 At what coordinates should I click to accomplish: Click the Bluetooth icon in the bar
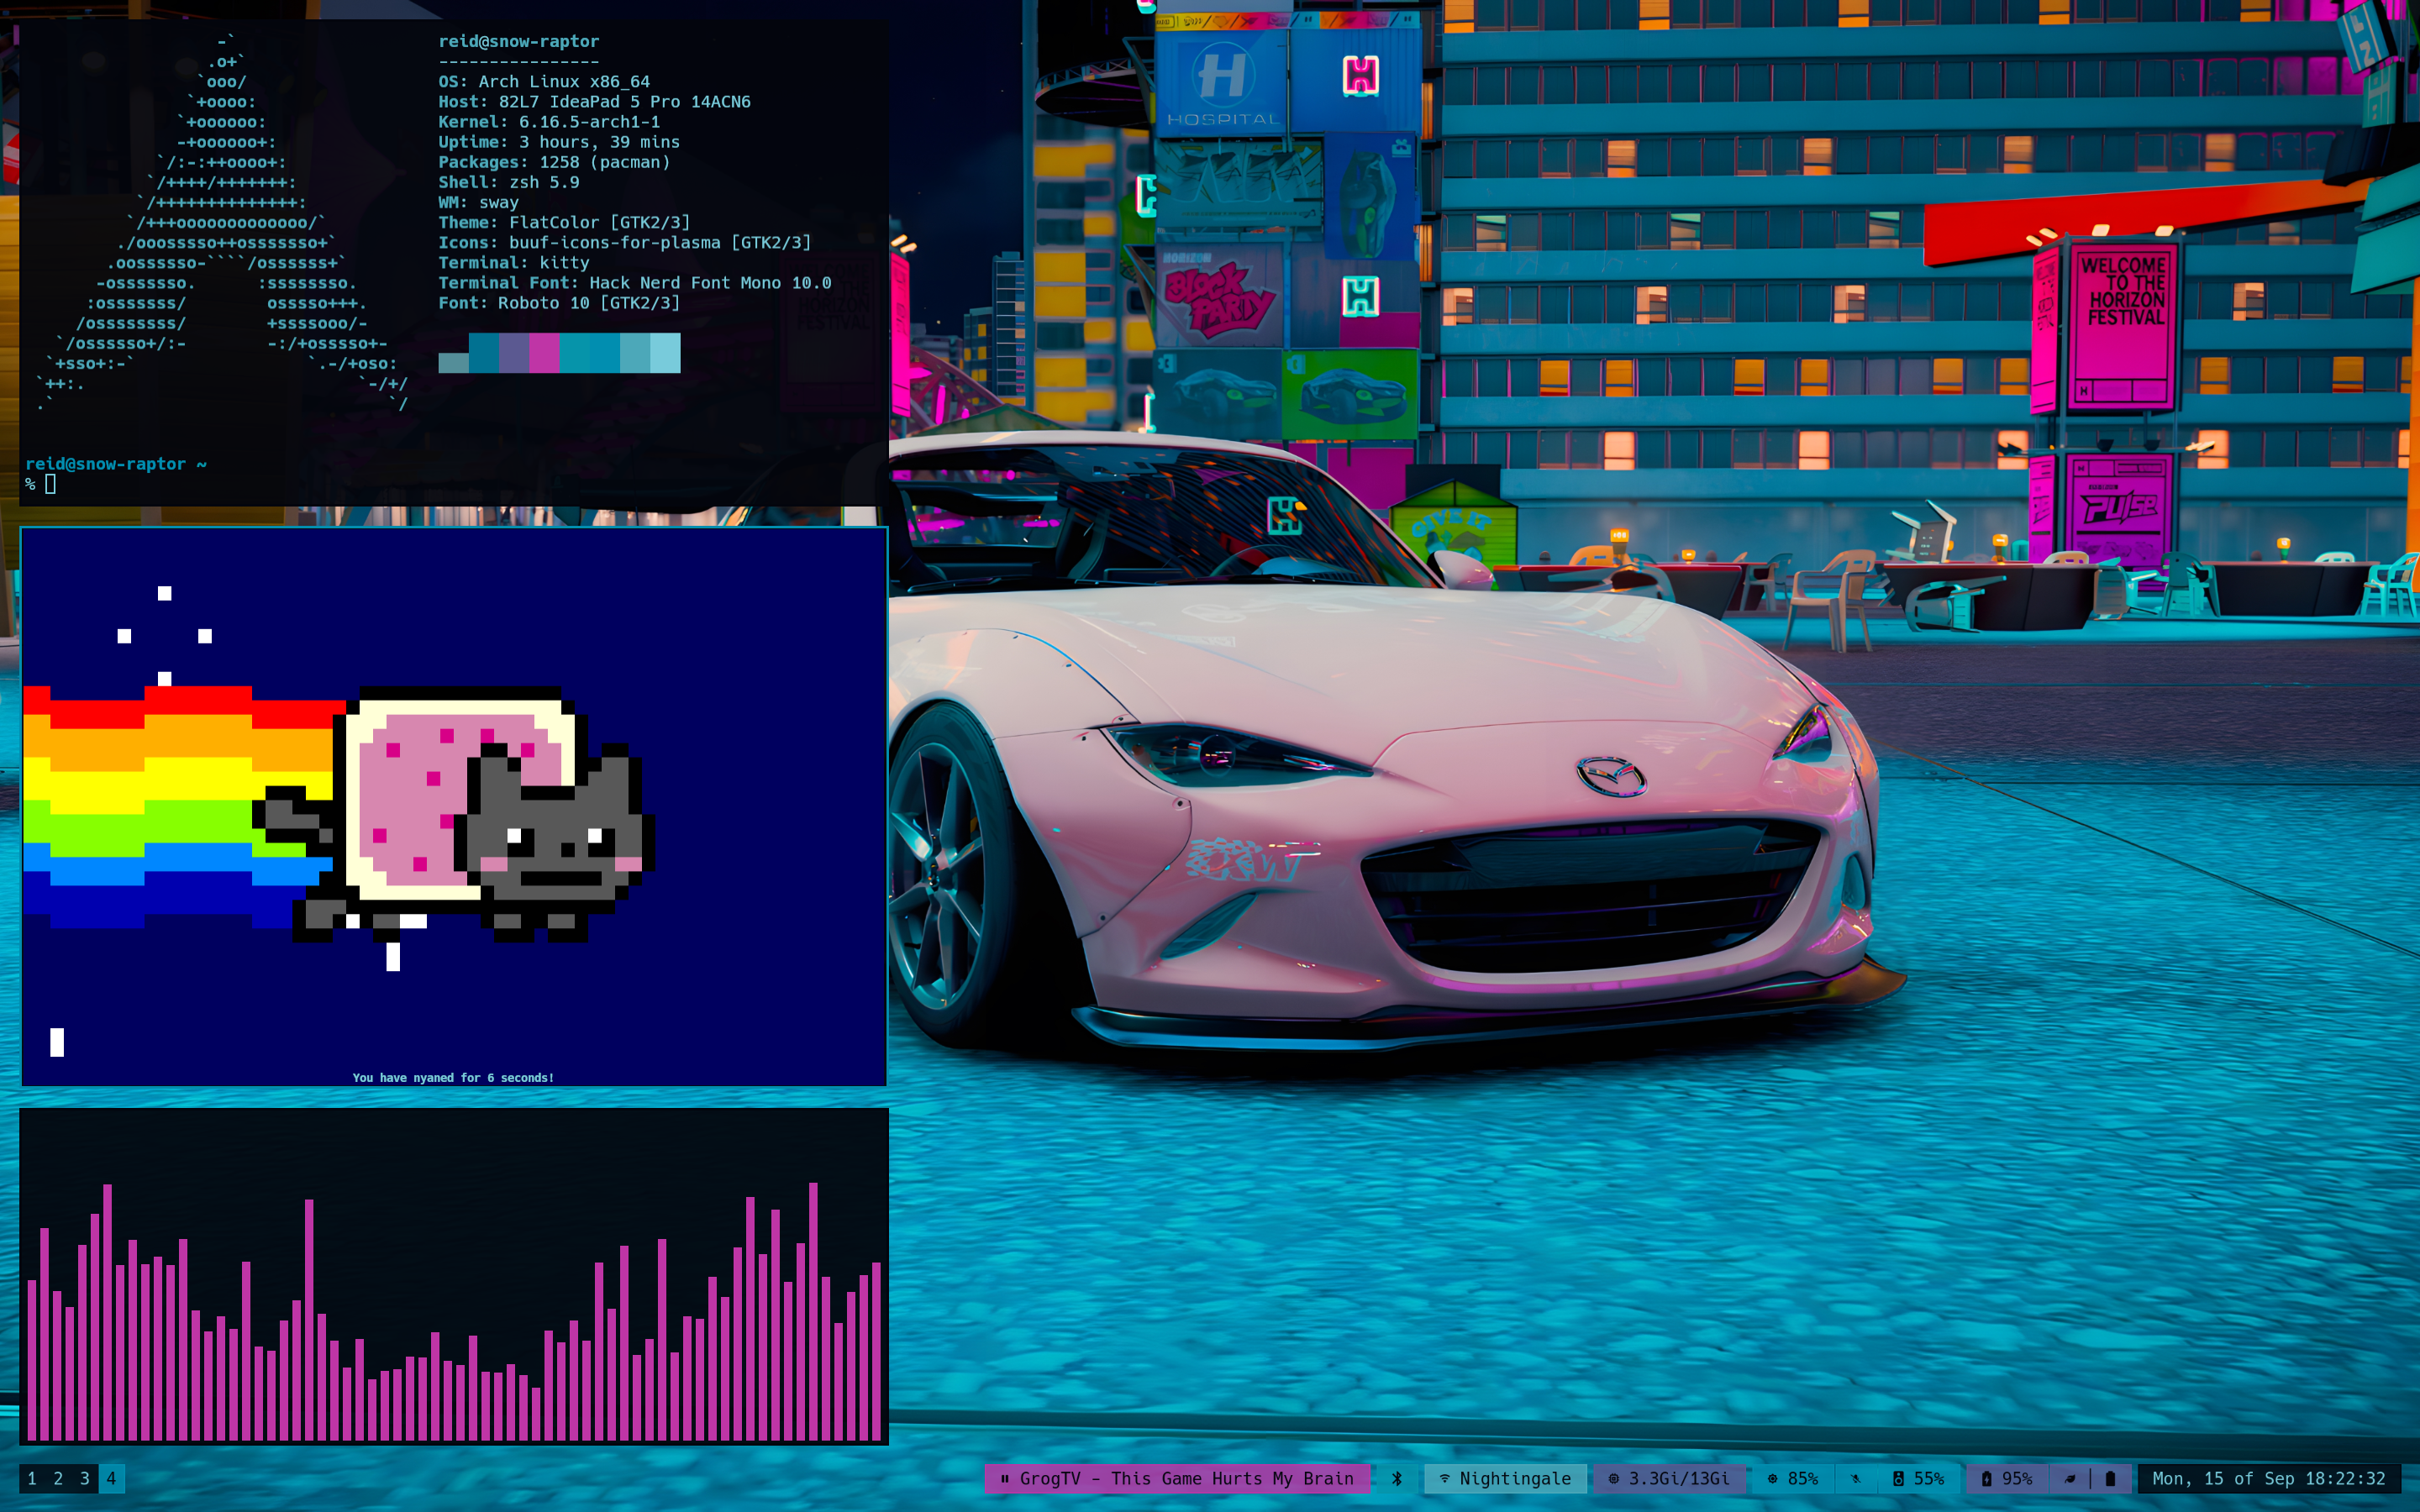pos(1397,1478)
